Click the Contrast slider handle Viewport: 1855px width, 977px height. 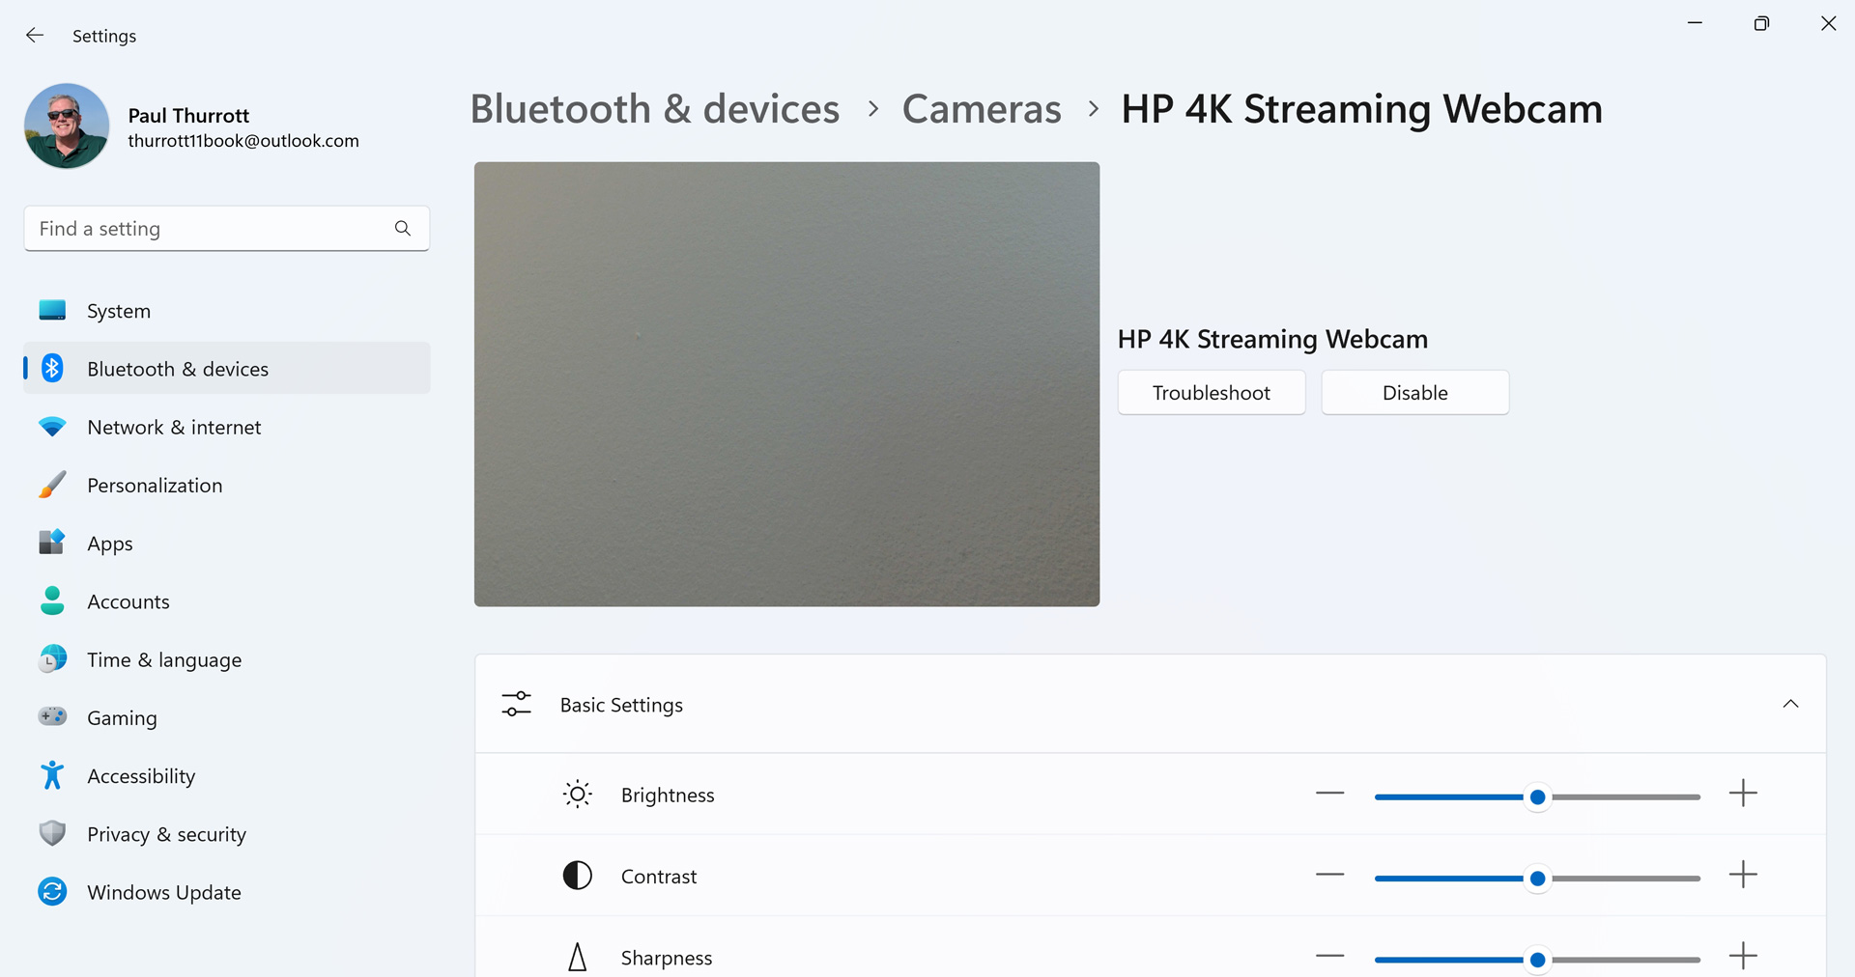tap(1537, 879)
